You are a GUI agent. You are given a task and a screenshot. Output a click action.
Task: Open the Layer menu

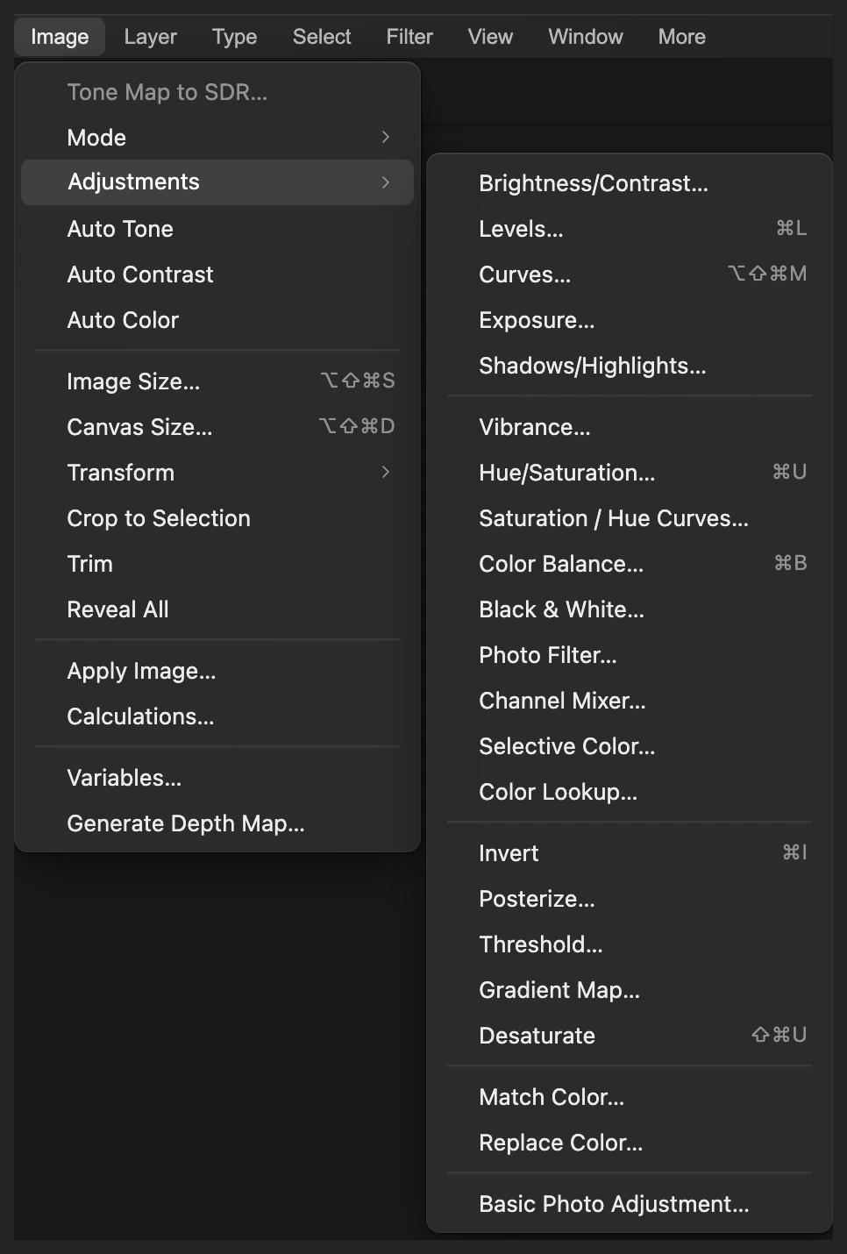click(151, 37)
